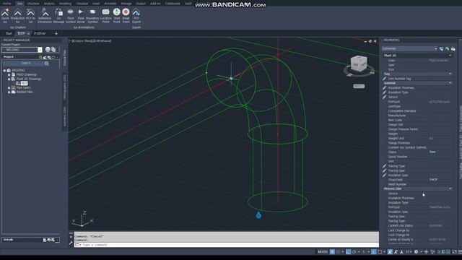The height and width of the screenshot is (260, 462).
Task: Click the Shop/Field property value SHOP
Action: [433, 180]
